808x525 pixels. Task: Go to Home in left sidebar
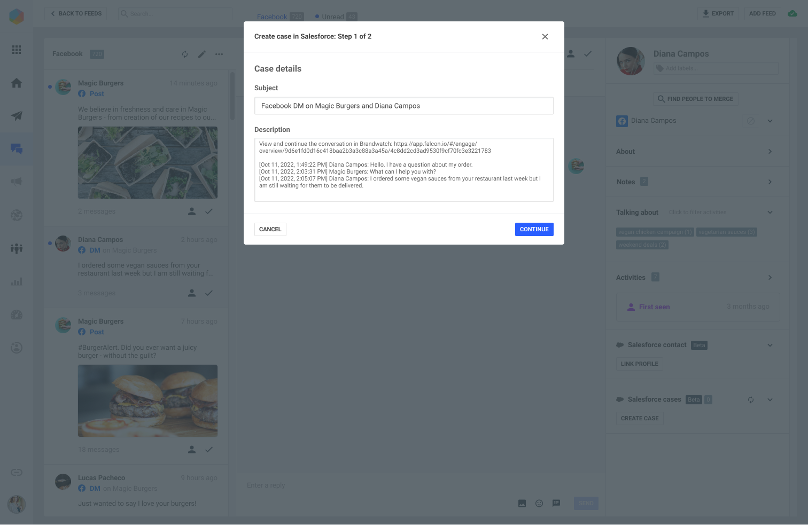17,83
